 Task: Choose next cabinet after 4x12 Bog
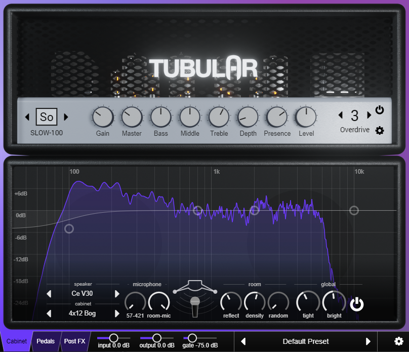pos(117,313)
